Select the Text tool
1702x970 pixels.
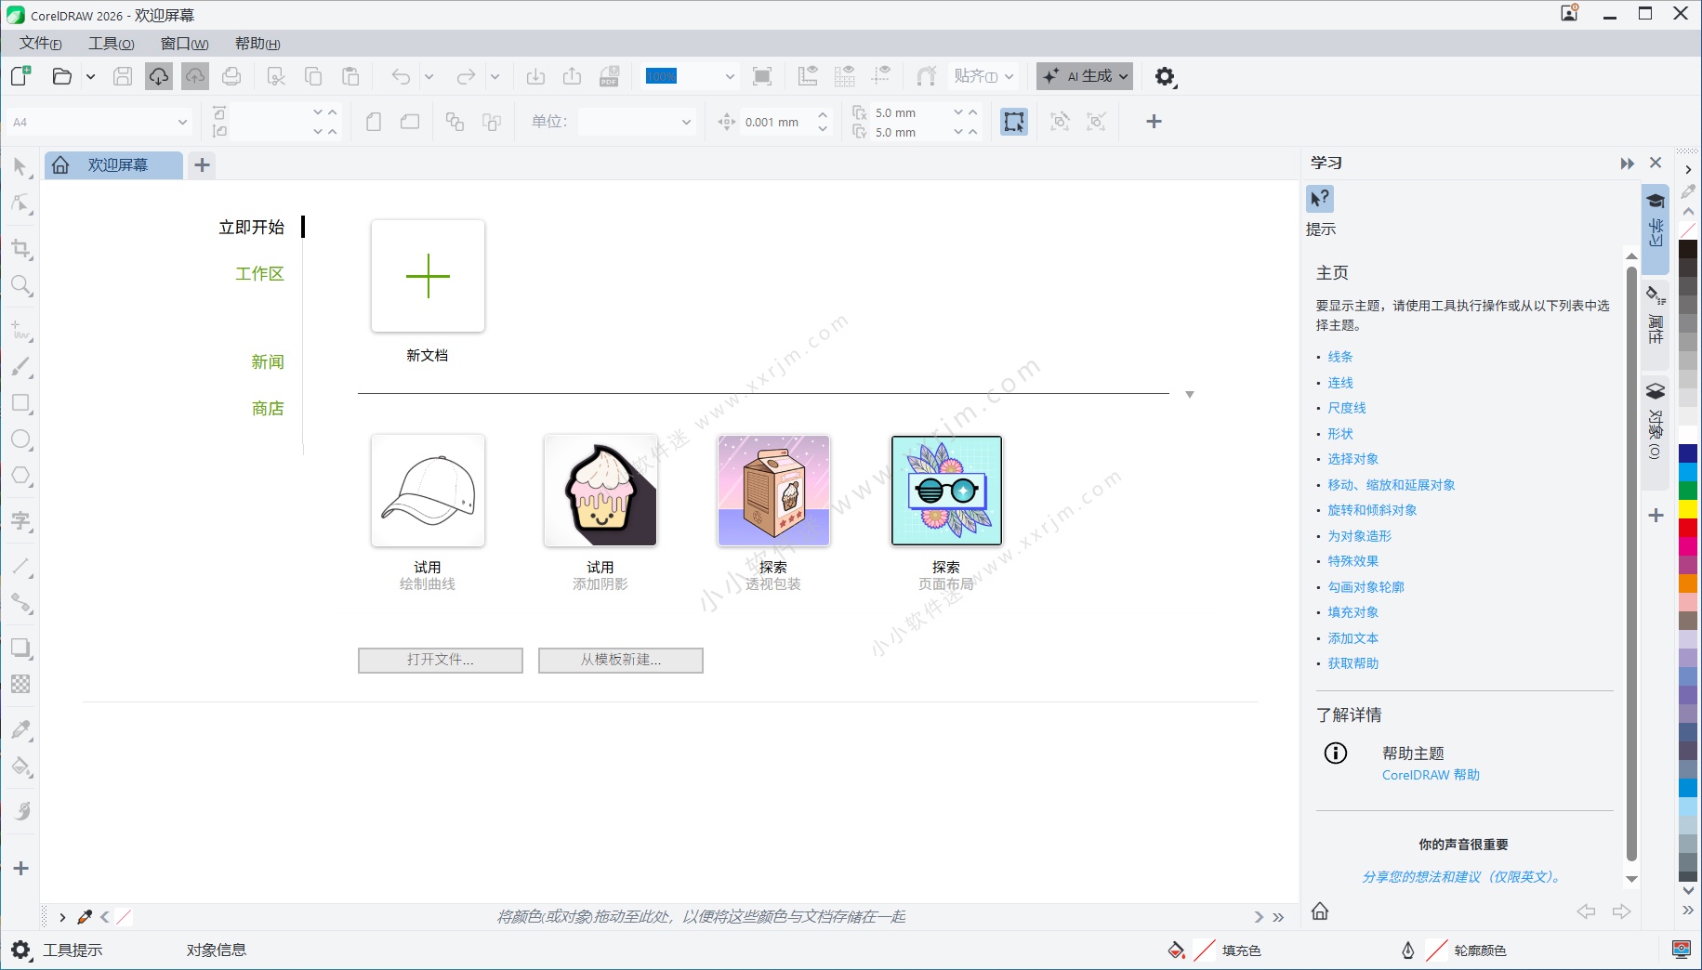[x=20, y=520]
